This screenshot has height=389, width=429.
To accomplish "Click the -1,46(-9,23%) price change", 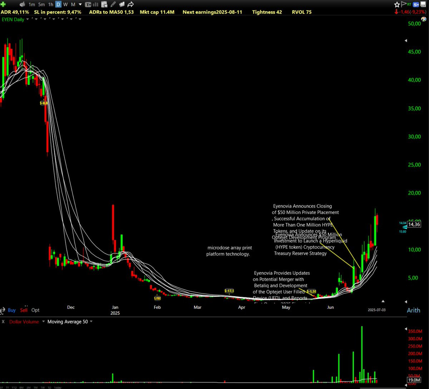I will coord(410,12).
